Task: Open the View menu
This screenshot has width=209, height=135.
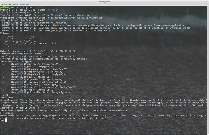Action: (10, 4)
